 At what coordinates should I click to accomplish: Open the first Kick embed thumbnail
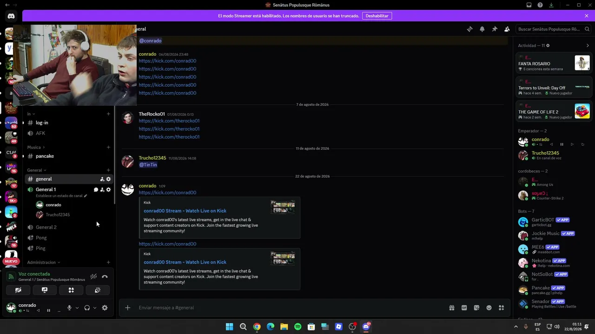tap(283, 207)
